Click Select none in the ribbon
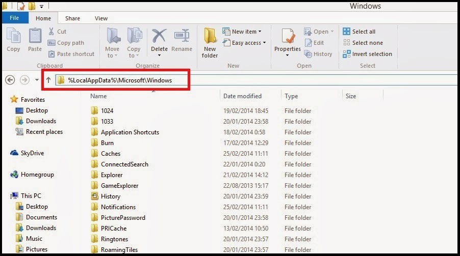The height and width of the screenshot is (256, 460). coord(363,43)
